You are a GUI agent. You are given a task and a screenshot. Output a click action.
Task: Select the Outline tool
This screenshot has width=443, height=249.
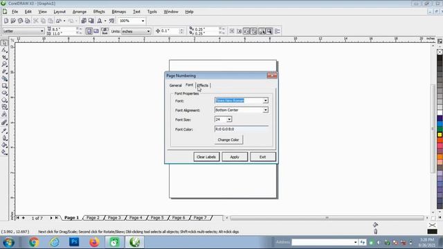coord(4,138)
